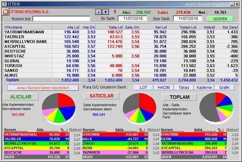The width and height of the screenshot is (242, 162).
Task: Click the SATICILAR button
Action: tap(102, 96)
